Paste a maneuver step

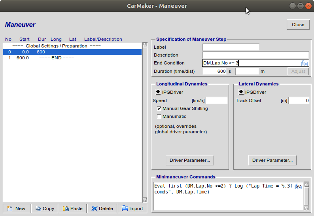click(73, 208)
